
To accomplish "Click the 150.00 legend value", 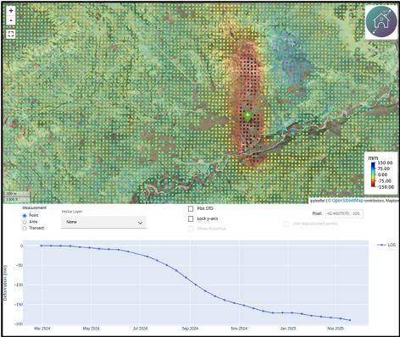I will pyautogui.click(x=386, y=163).
